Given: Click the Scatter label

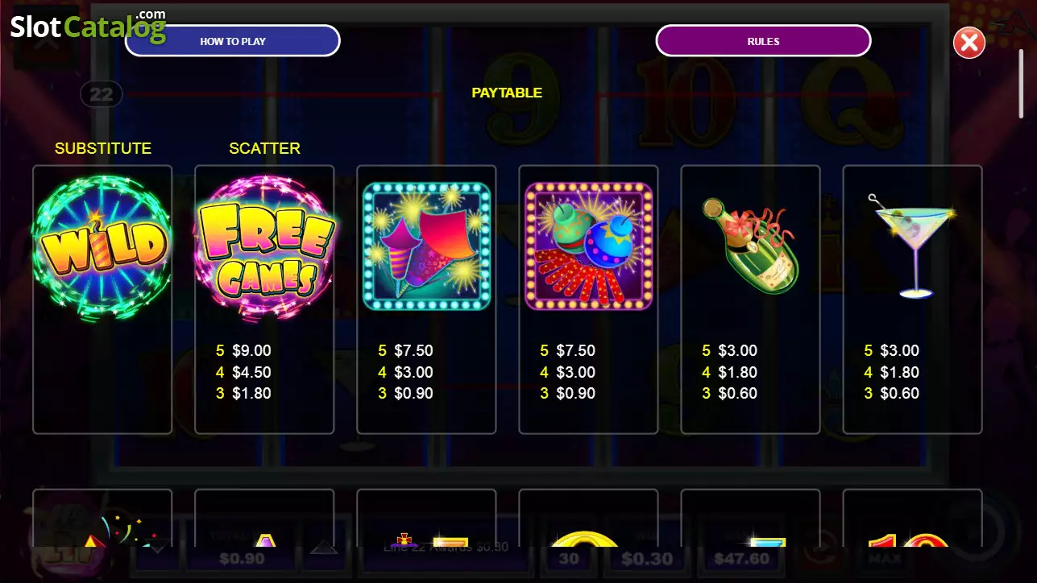Looking at the screenshot, I should click(x=264, y=148).
